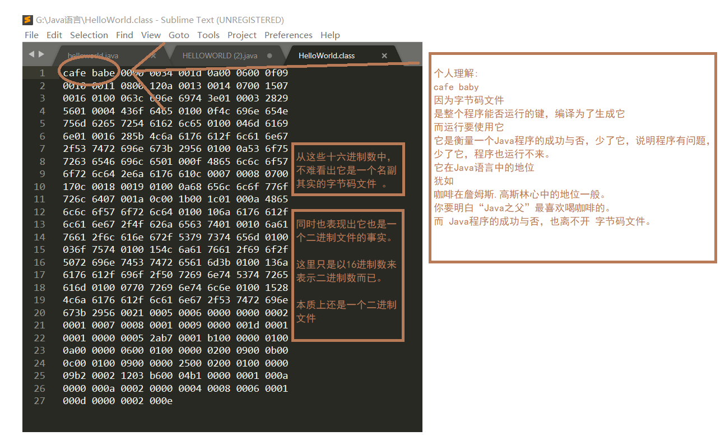Image resolution: width=725 pixels, height=445 pixels.
Task: Open the View menu
Action: [151, 35]
